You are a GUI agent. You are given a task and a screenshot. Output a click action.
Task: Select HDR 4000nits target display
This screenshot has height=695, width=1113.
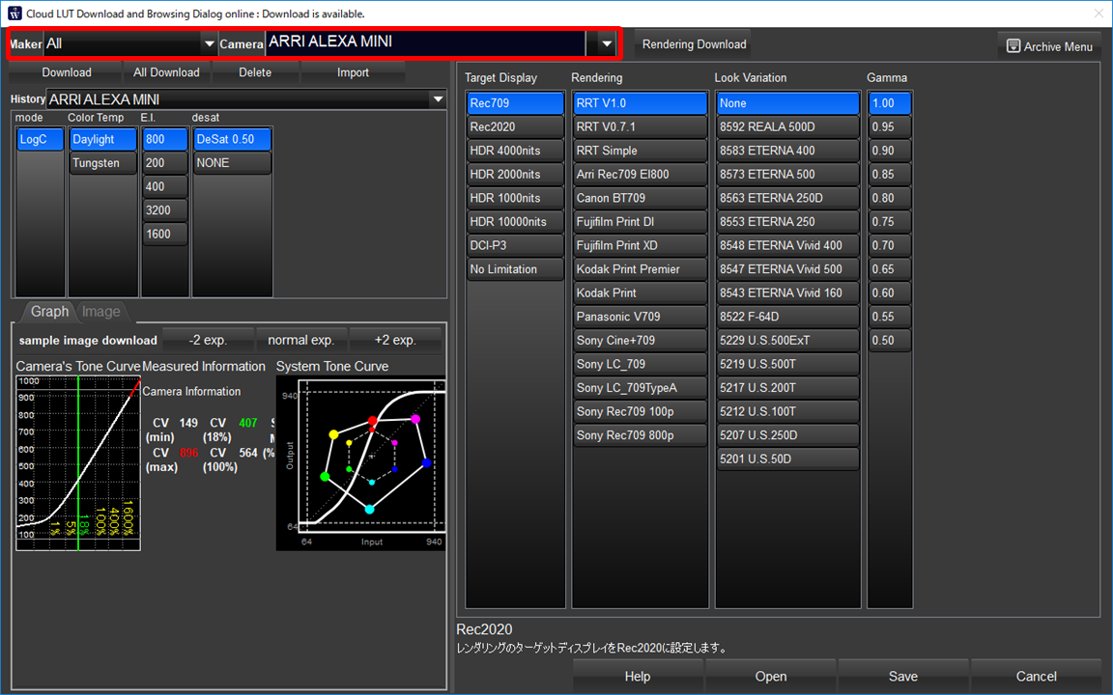click(x=515, y=151)
